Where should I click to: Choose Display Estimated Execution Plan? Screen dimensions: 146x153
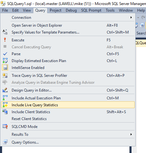(68, 61)
